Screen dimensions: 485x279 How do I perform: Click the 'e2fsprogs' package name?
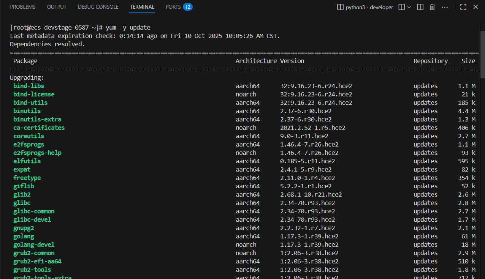click(x=29, y=144)
